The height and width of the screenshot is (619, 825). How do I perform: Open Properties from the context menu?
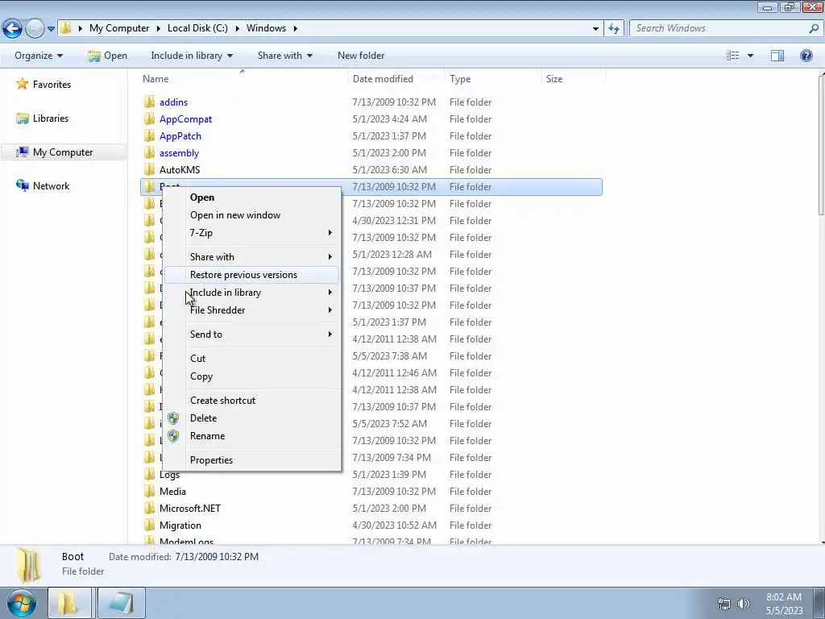coord(251,460)
